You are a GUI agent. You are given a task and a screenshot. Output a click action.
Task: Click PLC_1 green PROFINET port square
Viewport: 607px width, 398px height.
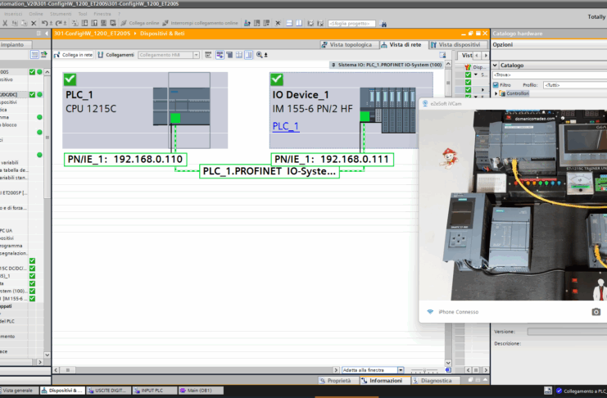(174, 119)
